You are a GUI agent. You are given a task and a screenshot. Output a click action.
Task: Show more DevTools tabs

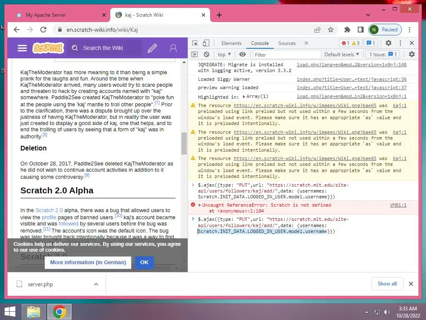click(x=307, y=43)
